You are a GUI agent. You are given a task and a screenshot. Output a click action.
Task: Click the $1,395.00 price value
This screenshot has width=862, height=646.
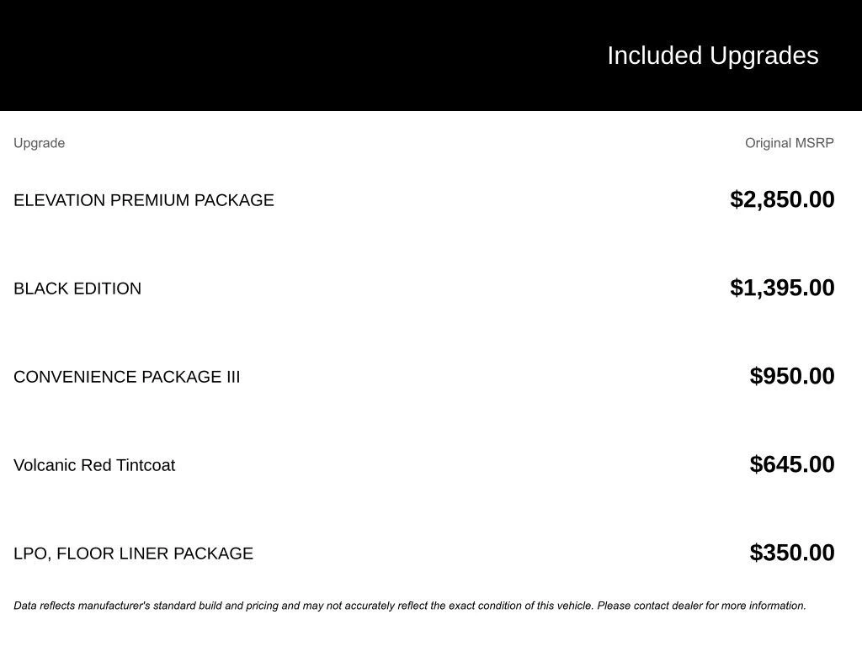point(782,288)
